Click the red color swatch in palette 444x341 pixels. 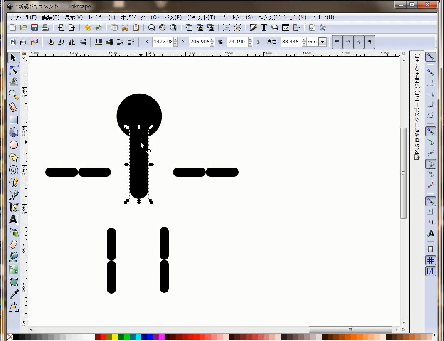tap(104, 337)
